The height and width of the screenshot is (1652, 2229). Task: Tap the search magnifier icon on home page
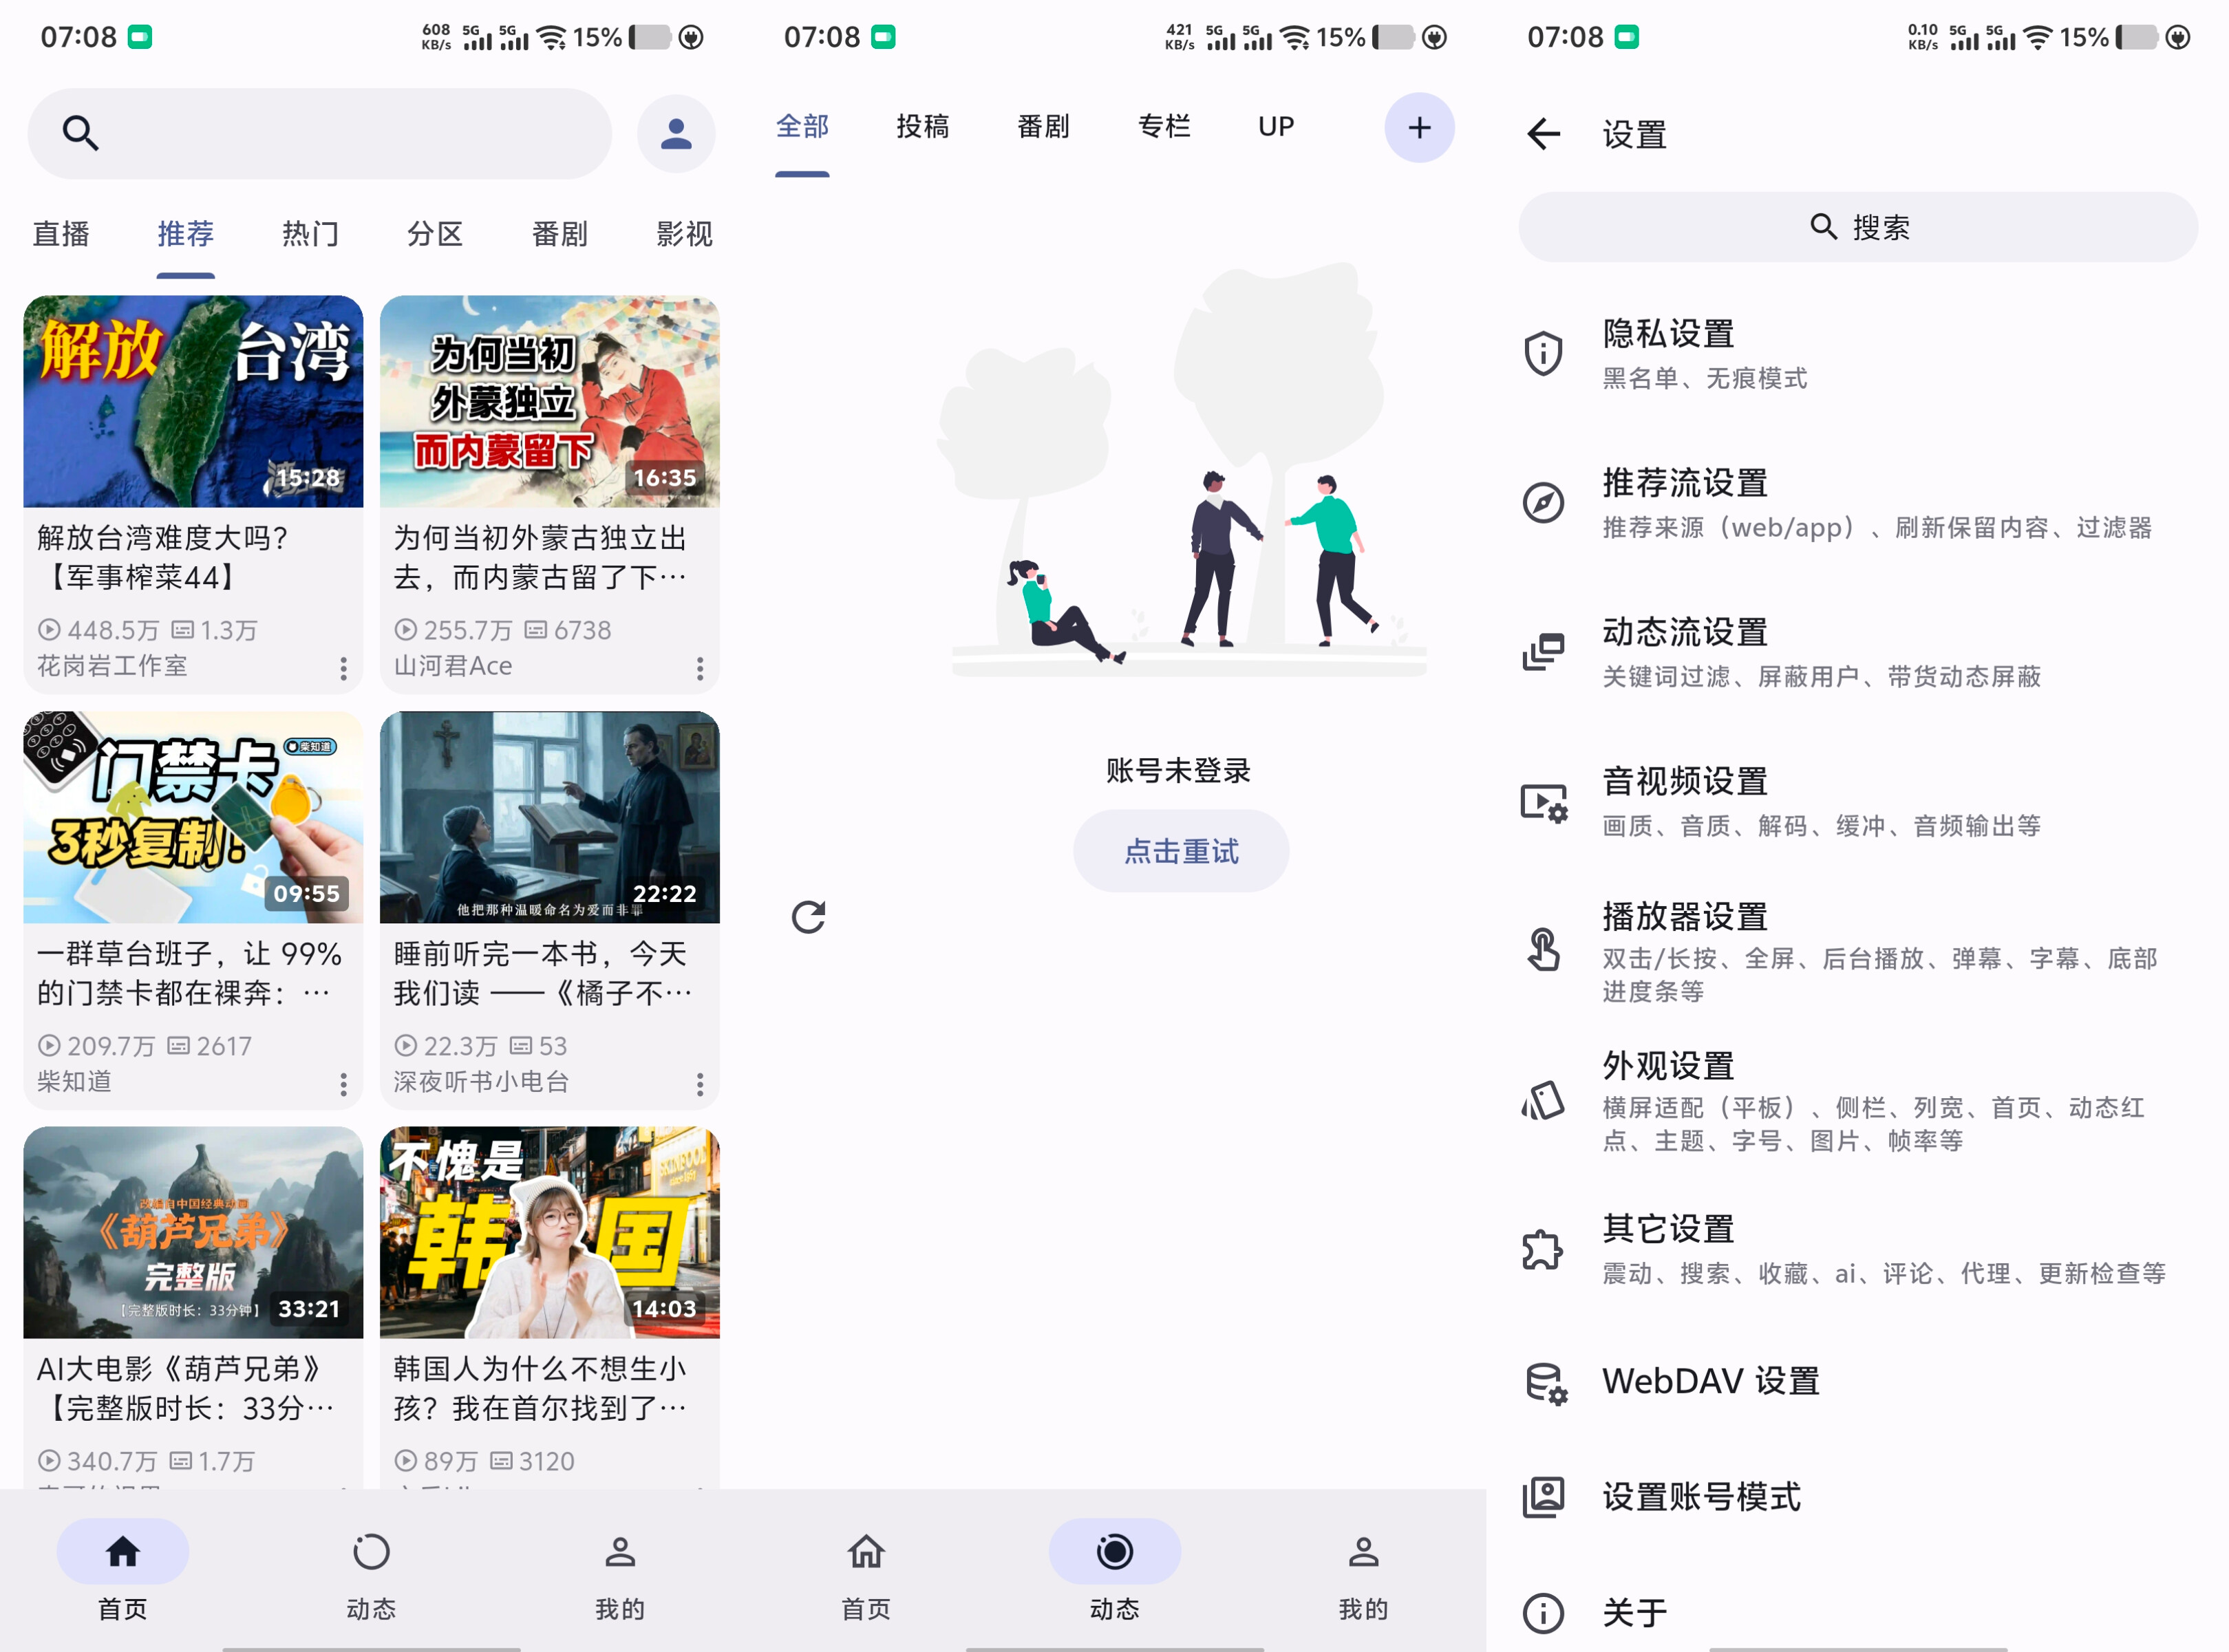[80, 132]
